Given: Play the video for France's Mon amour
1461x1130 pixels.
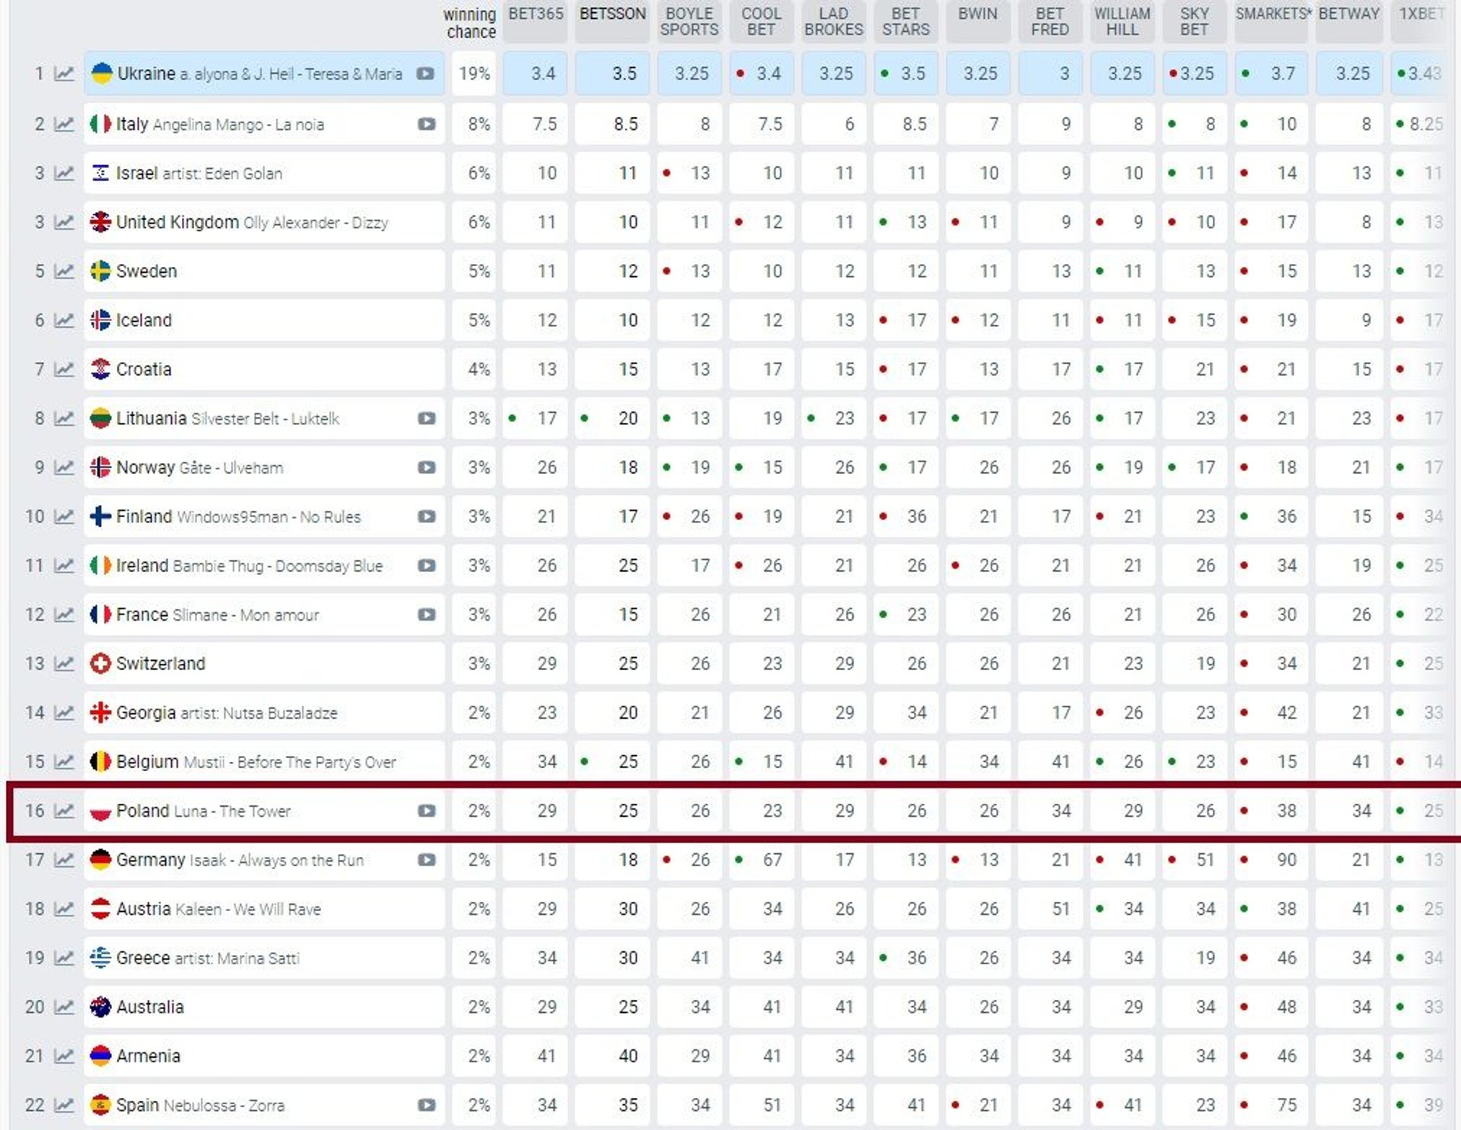Looking at the screenshot, I should point(427,614).
